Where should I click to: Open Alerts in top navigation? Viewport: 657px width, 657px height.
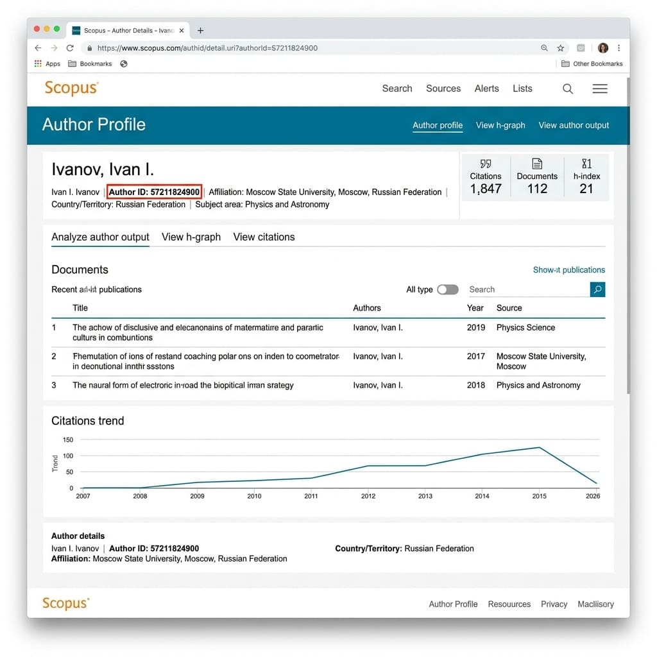click(487, 89)
